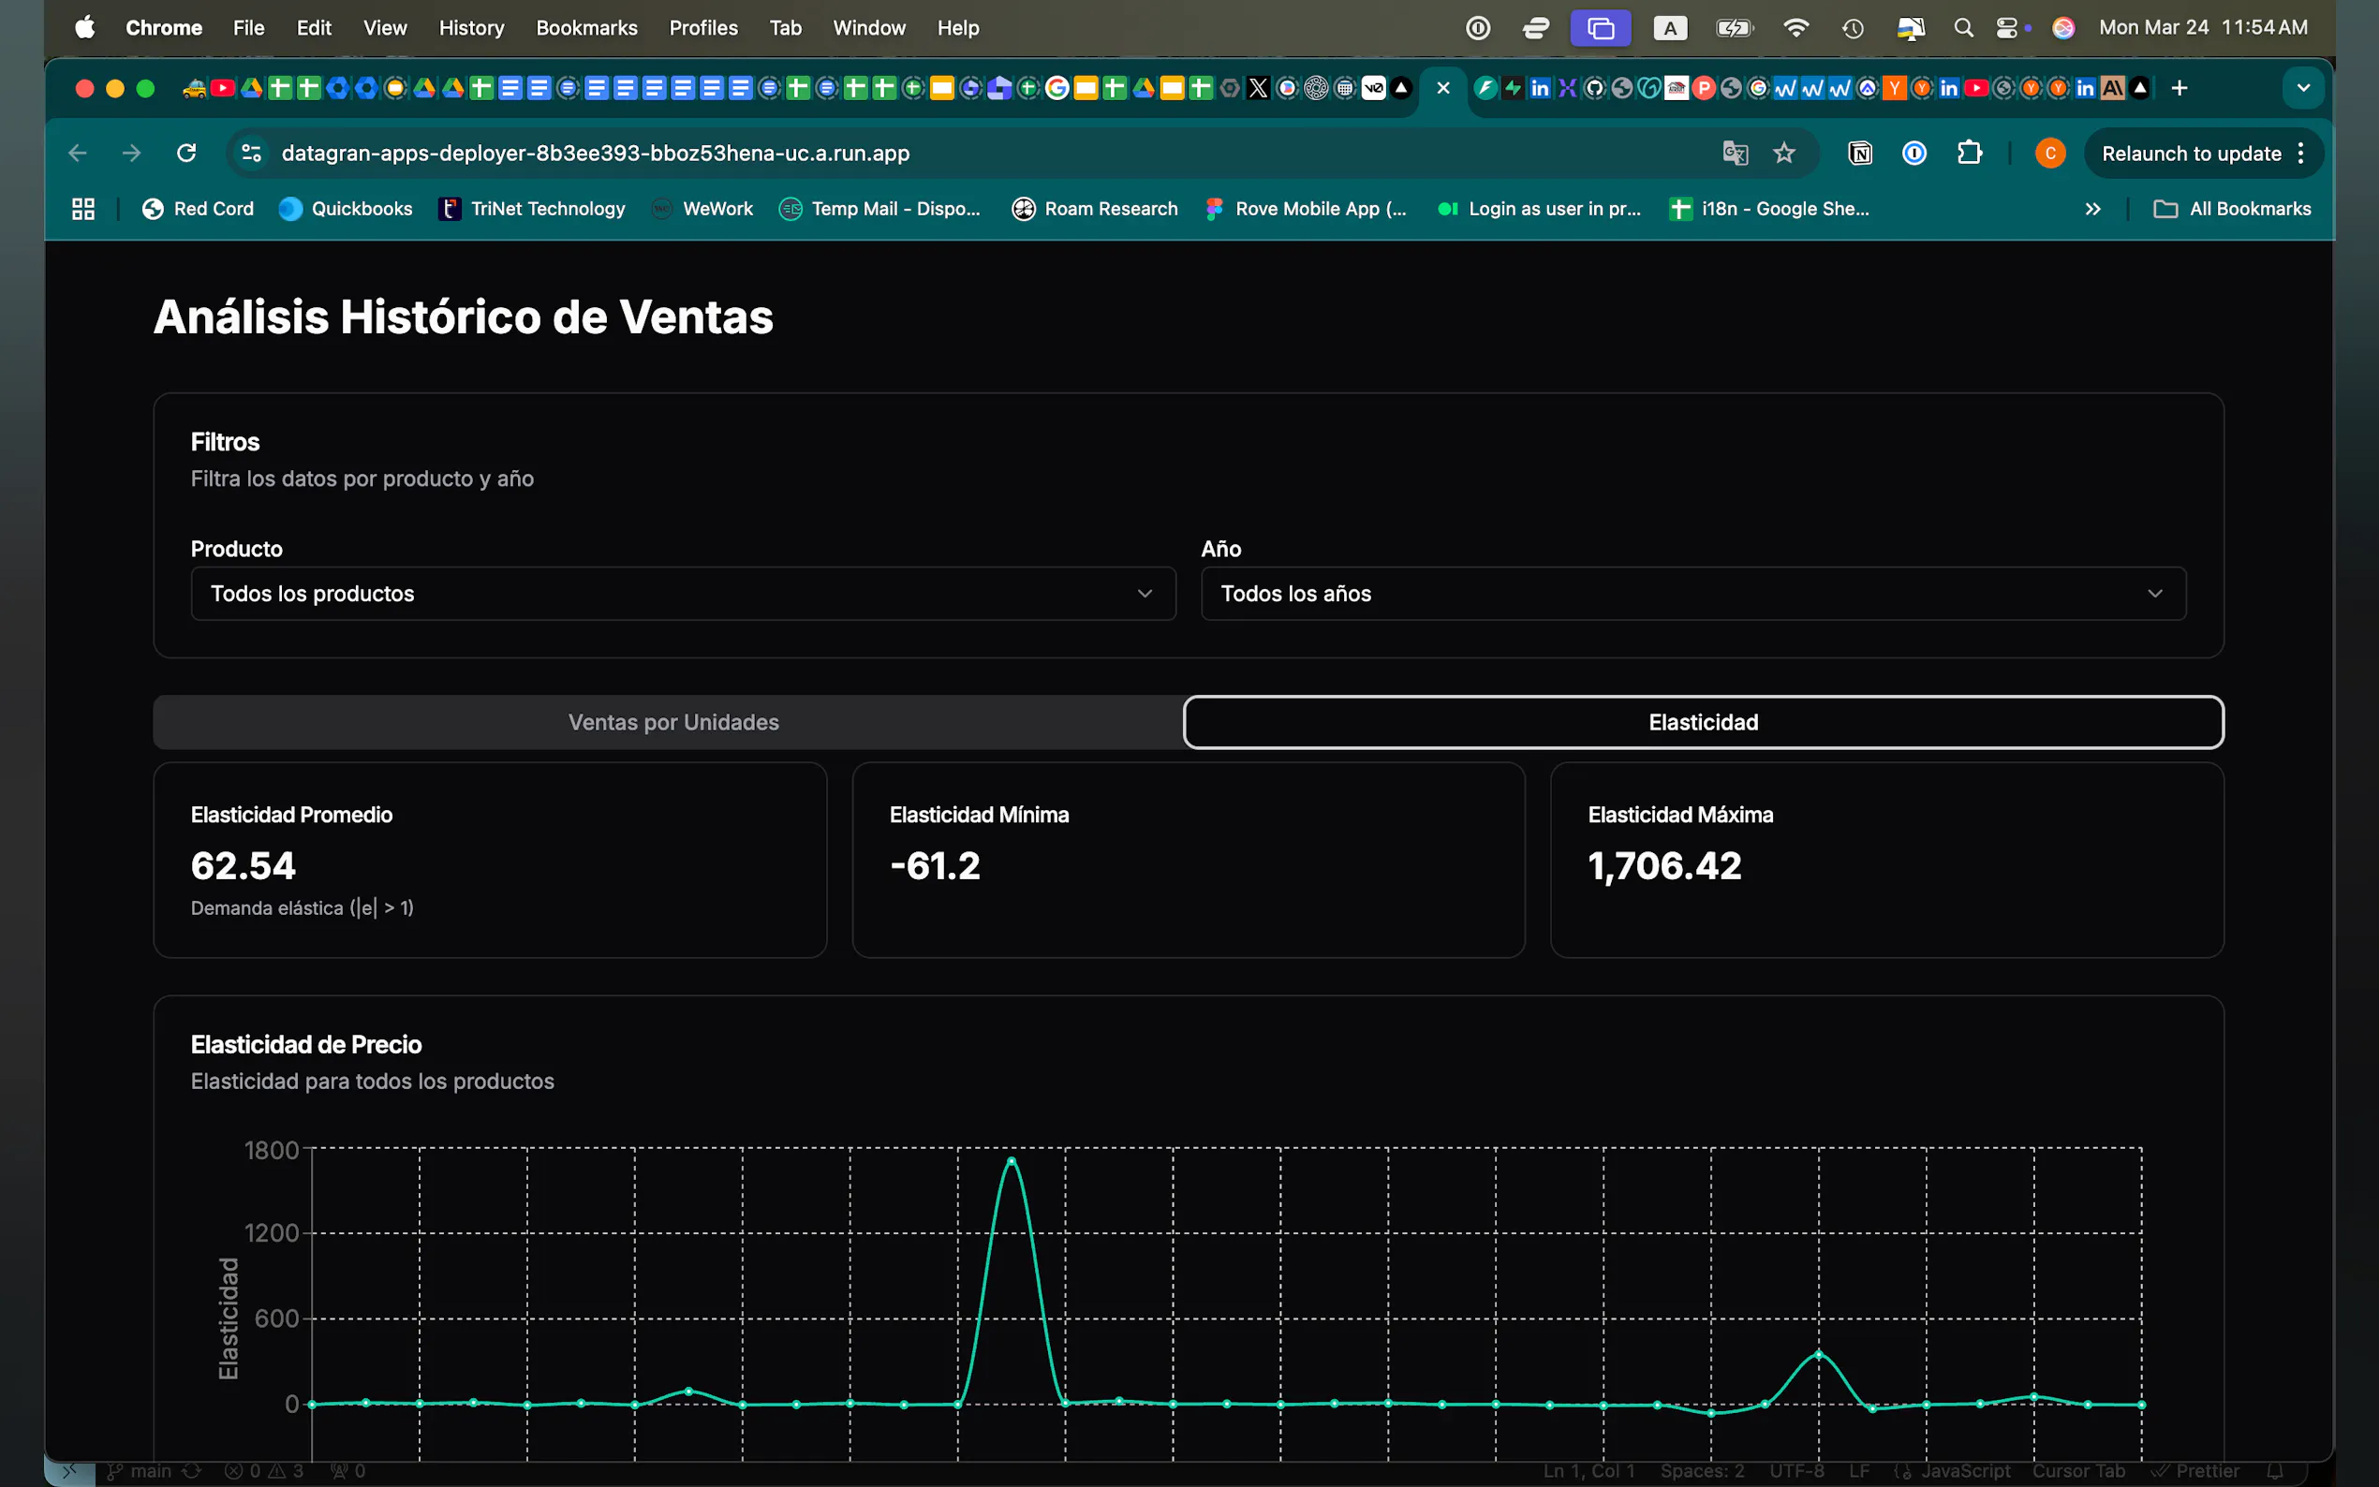Screen dimensions: 2379x1487
Task: Click the page reload icon
Action: click(x=185, y=153)
